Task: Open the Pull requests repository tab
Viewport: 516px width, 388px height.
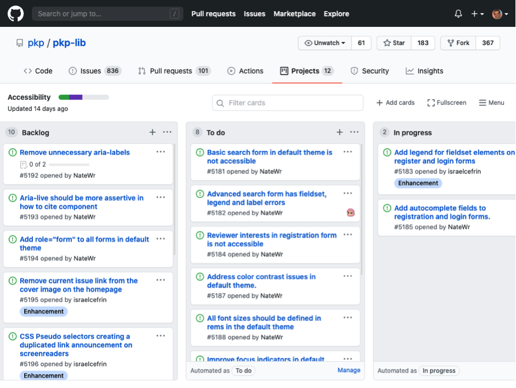Action: 174,71
